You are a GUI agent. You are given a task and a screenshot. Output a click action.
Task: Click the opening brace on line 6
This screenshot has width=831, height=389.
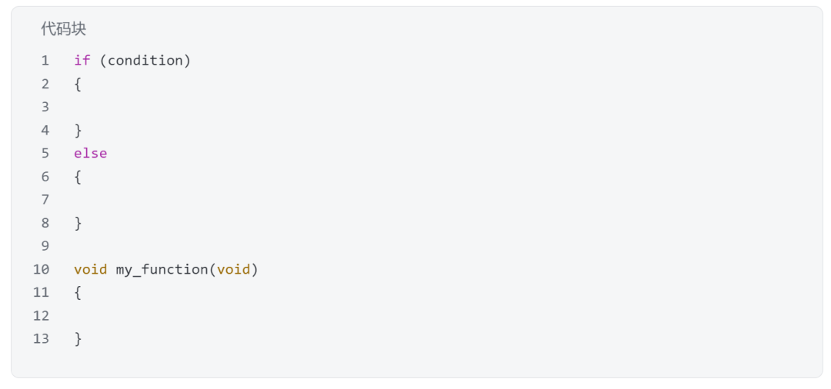pyautogui.click(x=78, y=177)
